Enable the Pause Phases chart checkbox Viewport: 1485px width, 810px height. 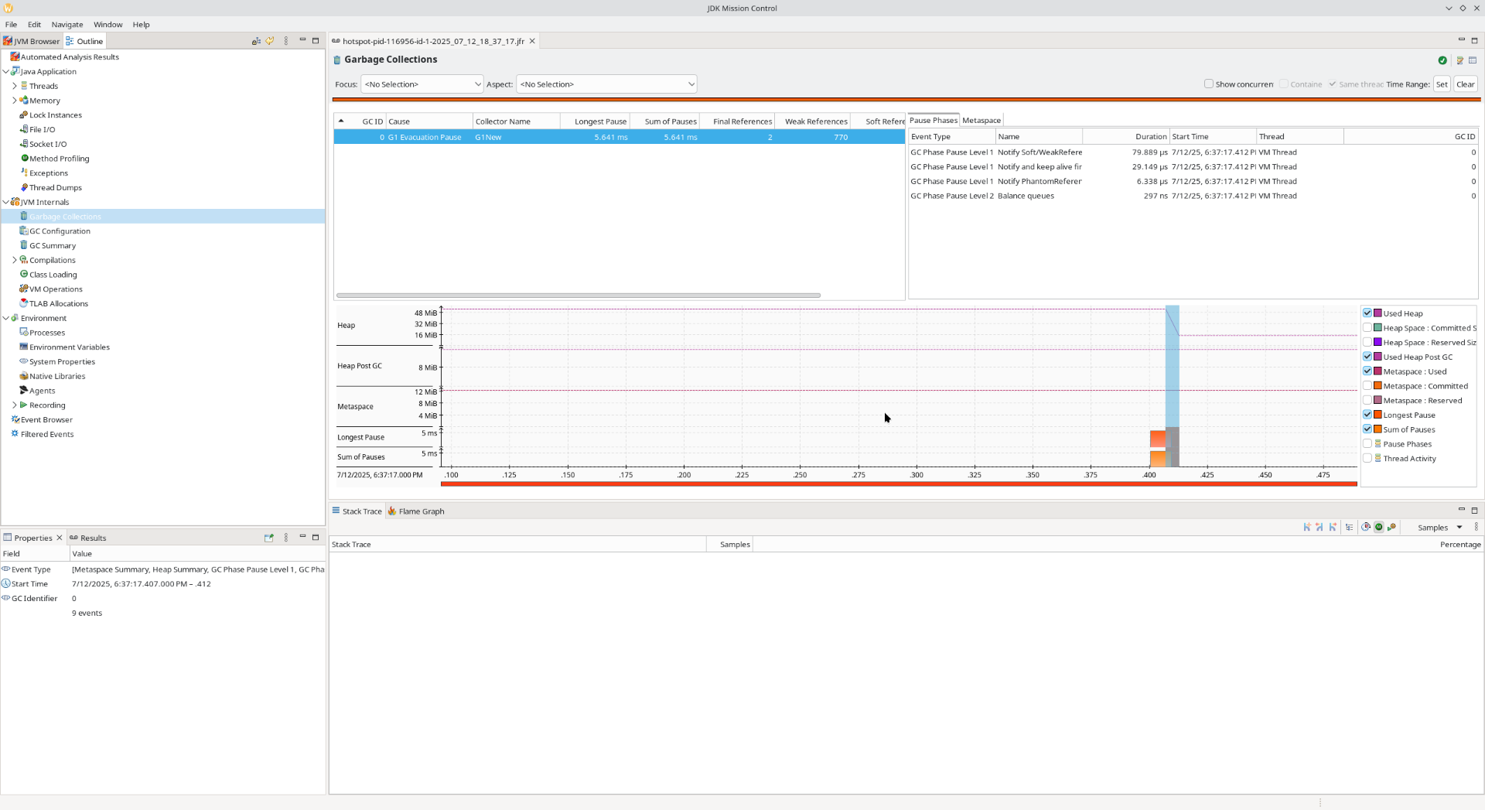click(1367, 444)
